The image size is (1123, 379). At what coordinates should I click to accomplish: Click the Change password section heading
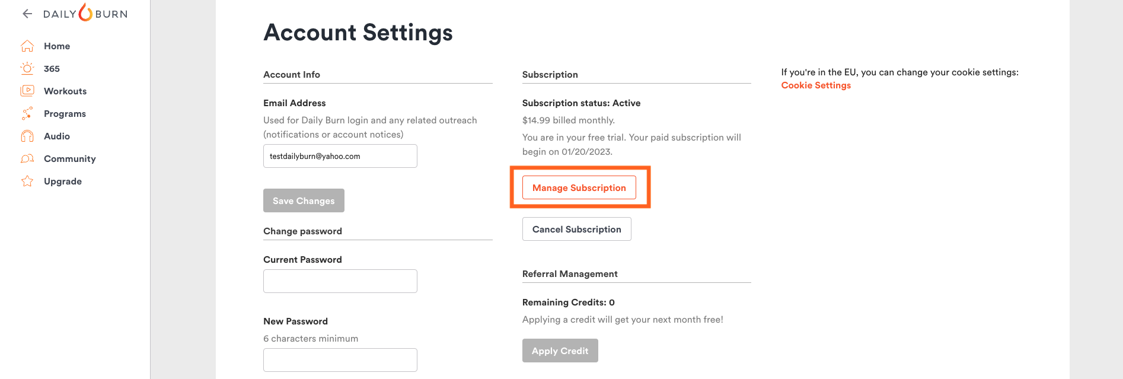(302, 231)
